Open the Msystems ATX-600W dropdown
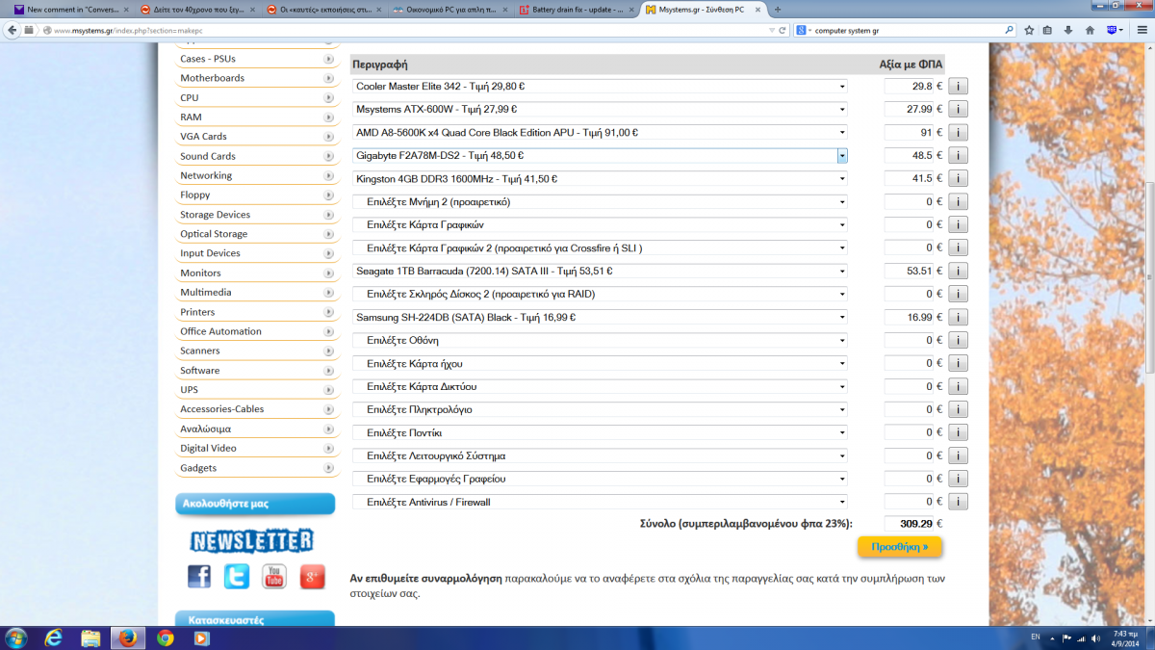Image resolution: width=1155 pixels, height=650 pixels. coord(600,109)
